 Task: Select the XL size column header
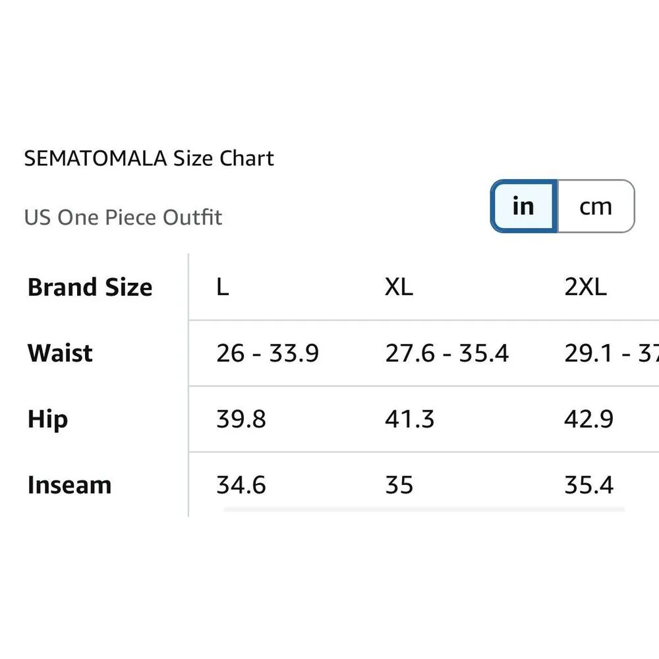click(x=399, y=287)
